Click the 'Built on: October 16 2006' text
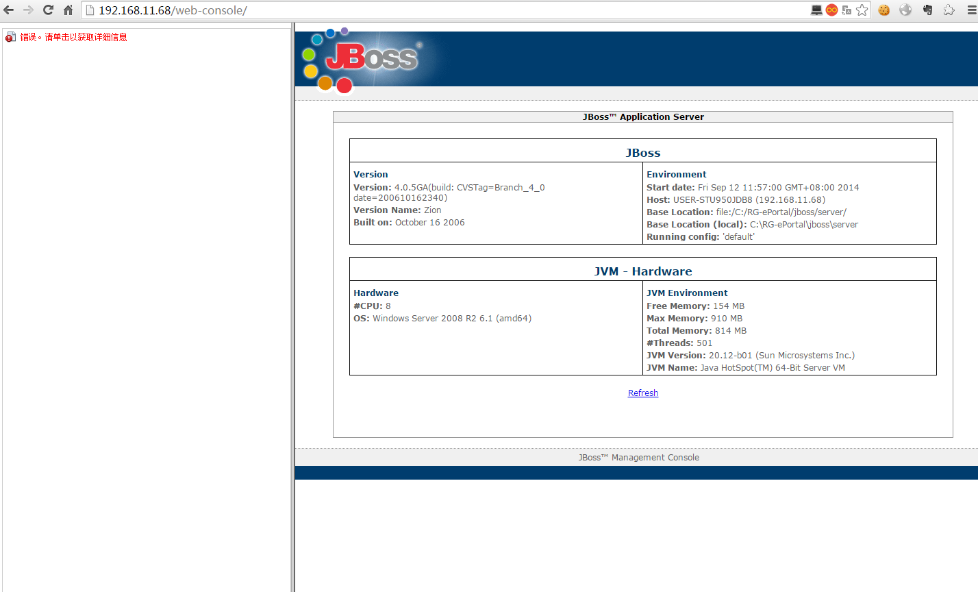This screenshot has height=592, width=978. pos(409,223)
